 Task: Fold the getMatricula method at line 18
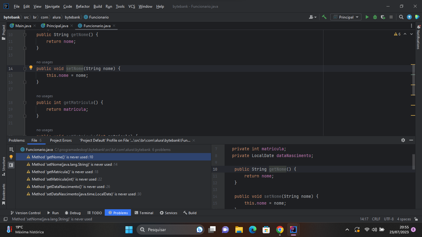pos(25,102)
